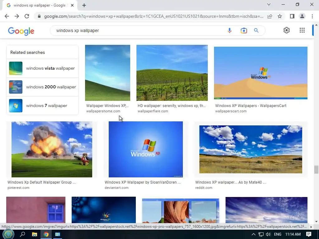Go to Google home via logo
Image resolution: width=319 pixels, height=239 pixels.
[x=21, y=31]
